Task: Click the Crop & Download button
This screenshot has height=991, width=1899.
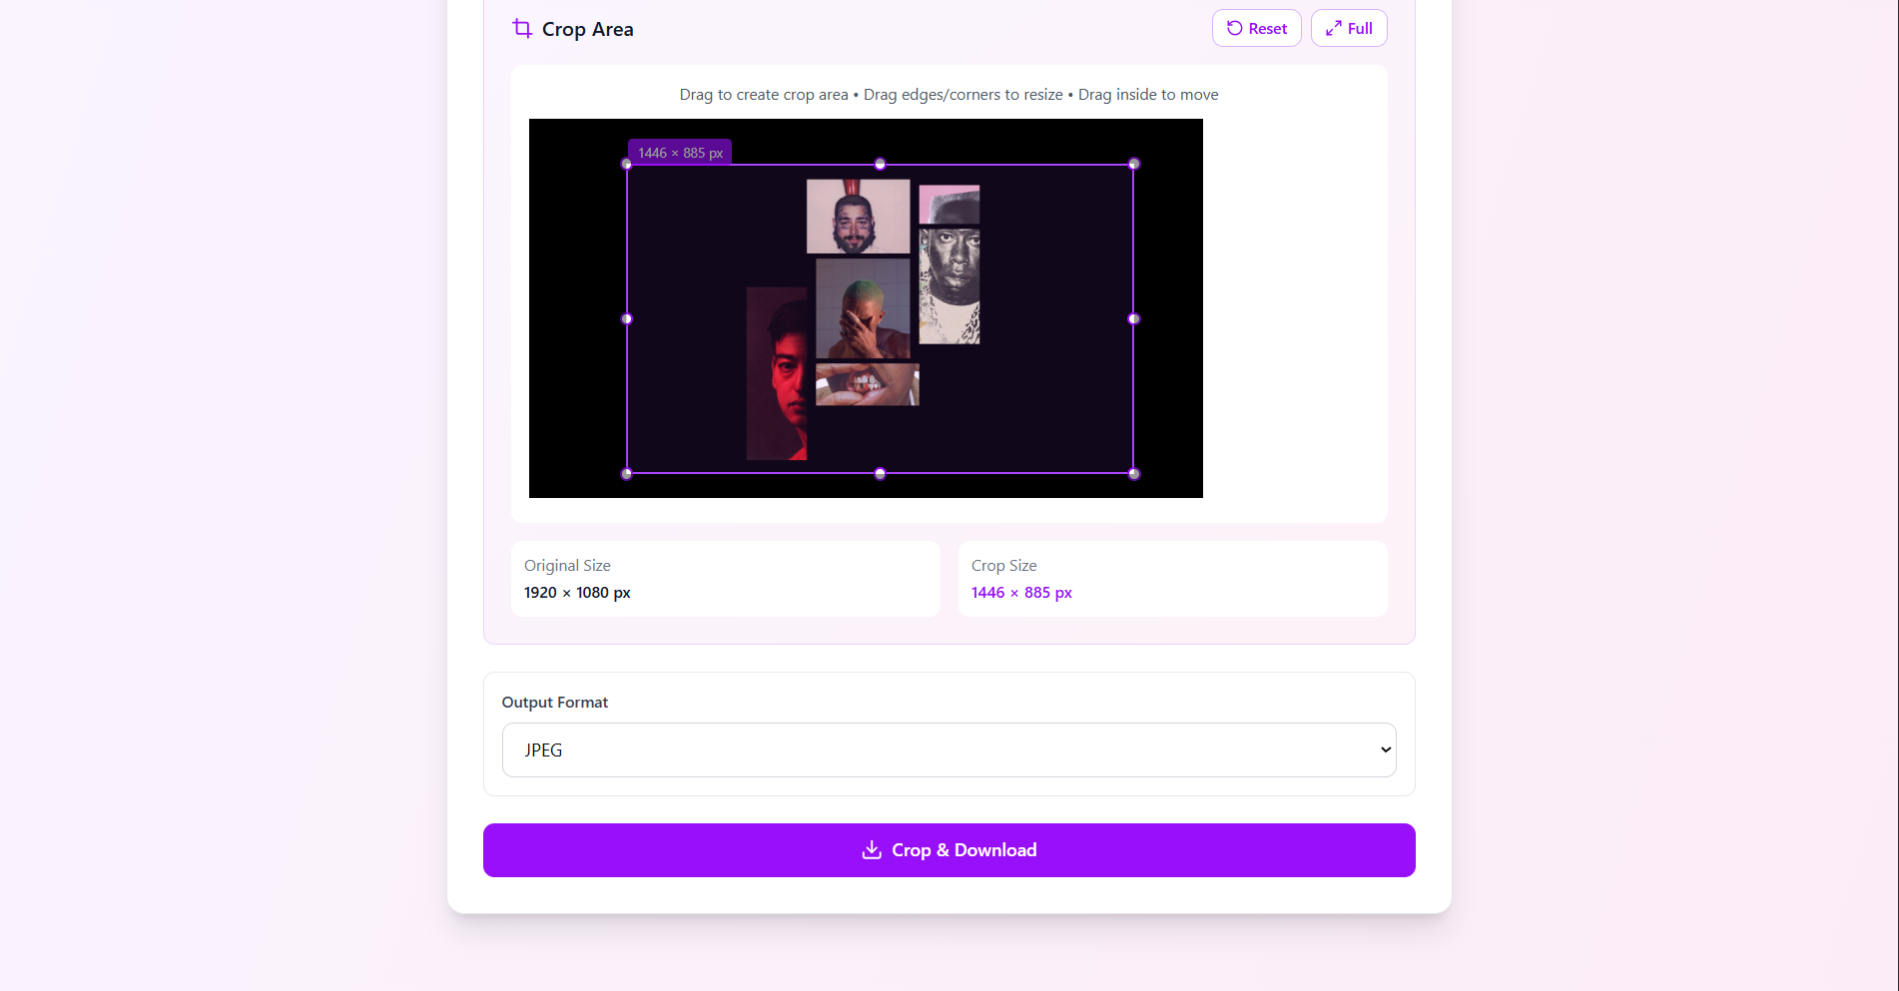Action: (949, 850)
